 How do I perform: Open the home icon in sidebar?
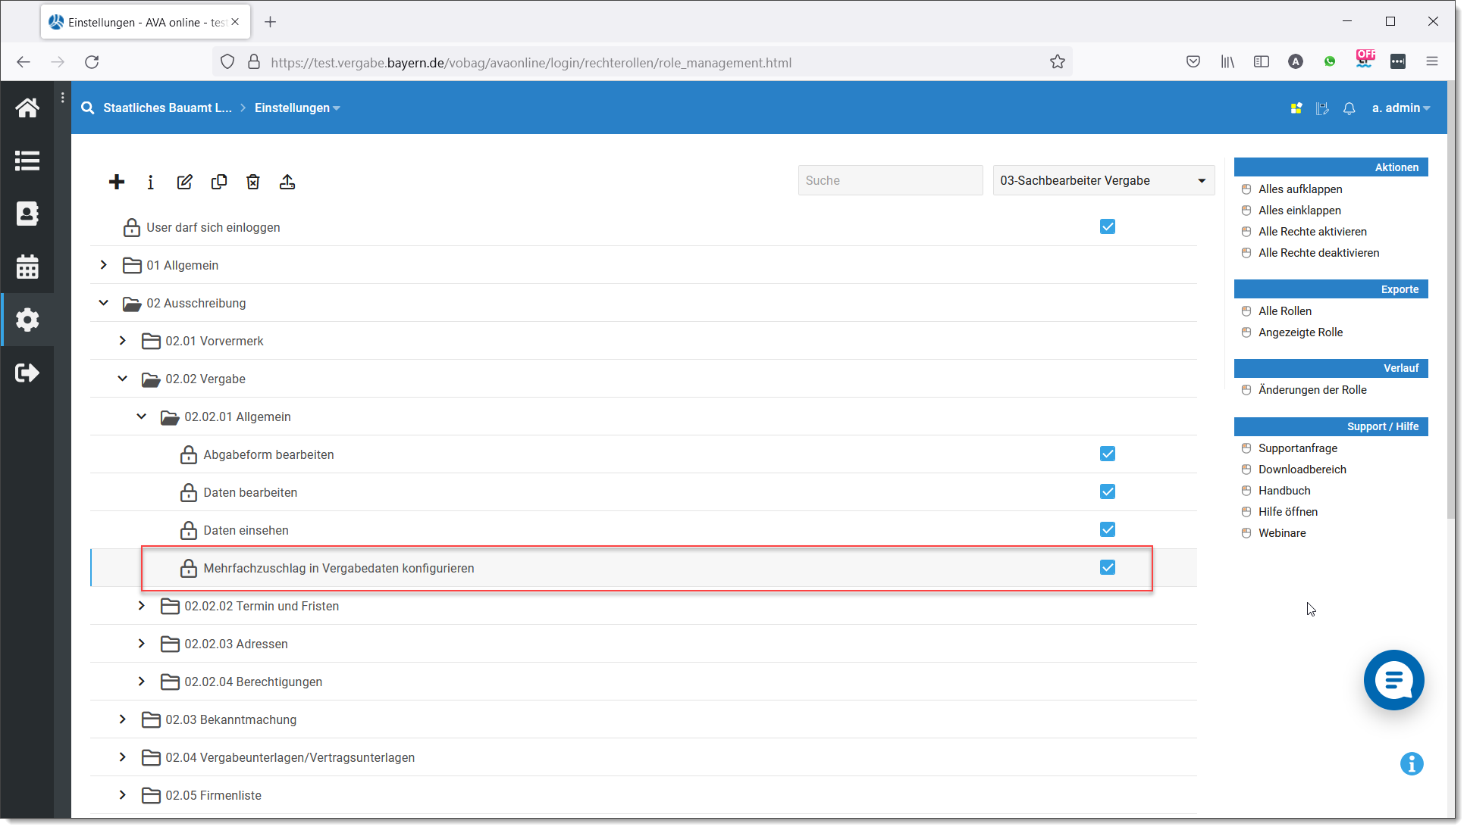tap(27, 108)
